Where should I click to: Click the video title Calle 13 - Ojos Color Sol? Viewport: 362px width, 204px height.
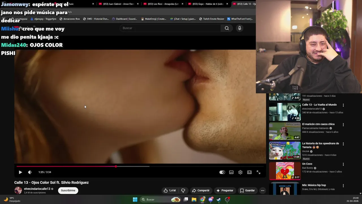[x=51, y=182]
